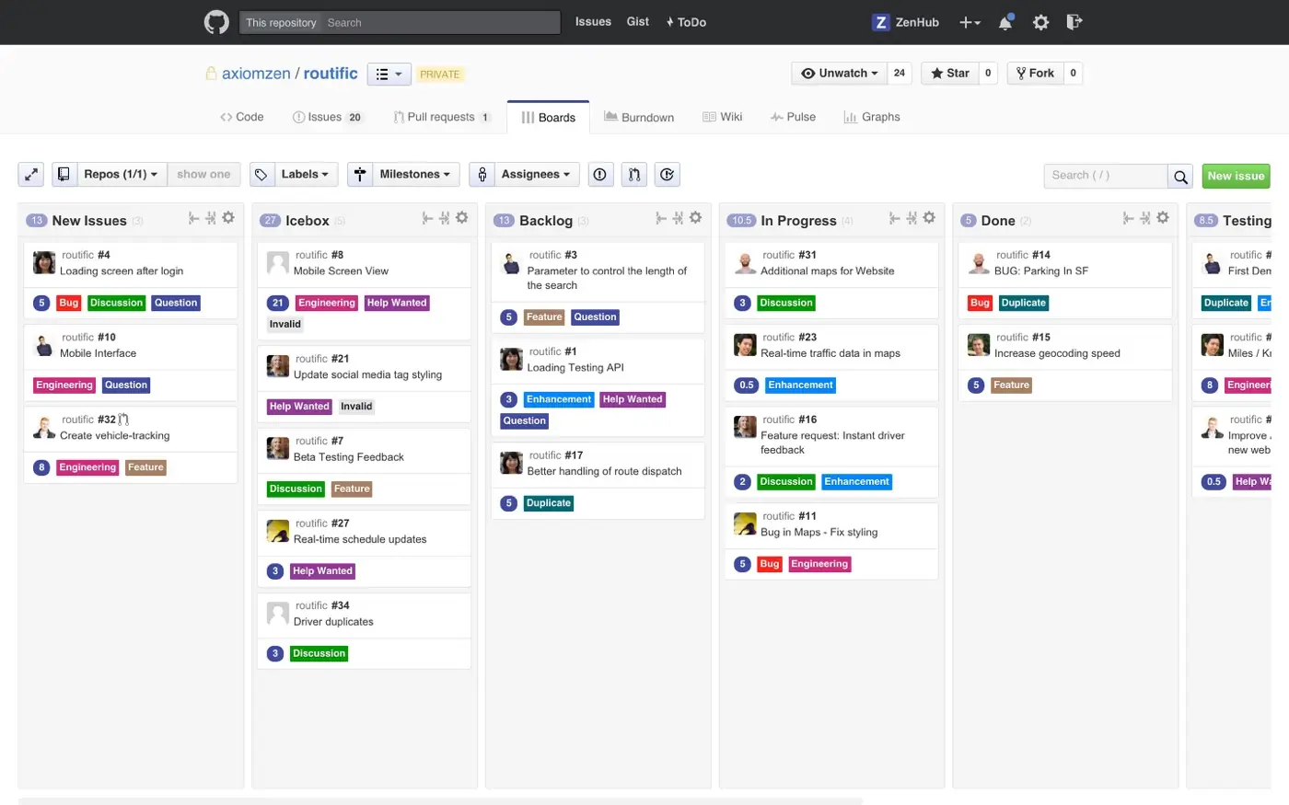
Task: Expand the Milestones dropdown
Action: pos(415,174)
